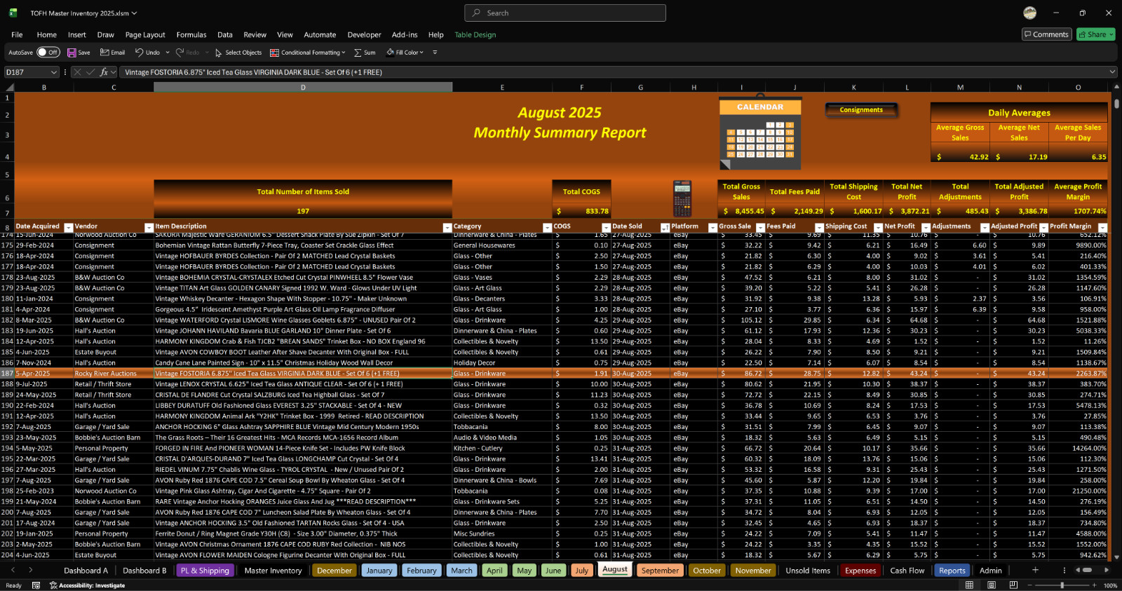
Task: Switch to PL & Shipping sheet
Action: [205, 571]
